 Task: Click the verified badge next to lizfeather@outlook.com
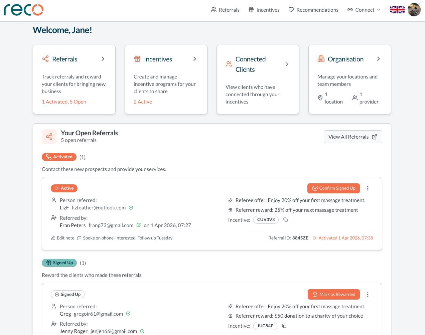point(131,207)
